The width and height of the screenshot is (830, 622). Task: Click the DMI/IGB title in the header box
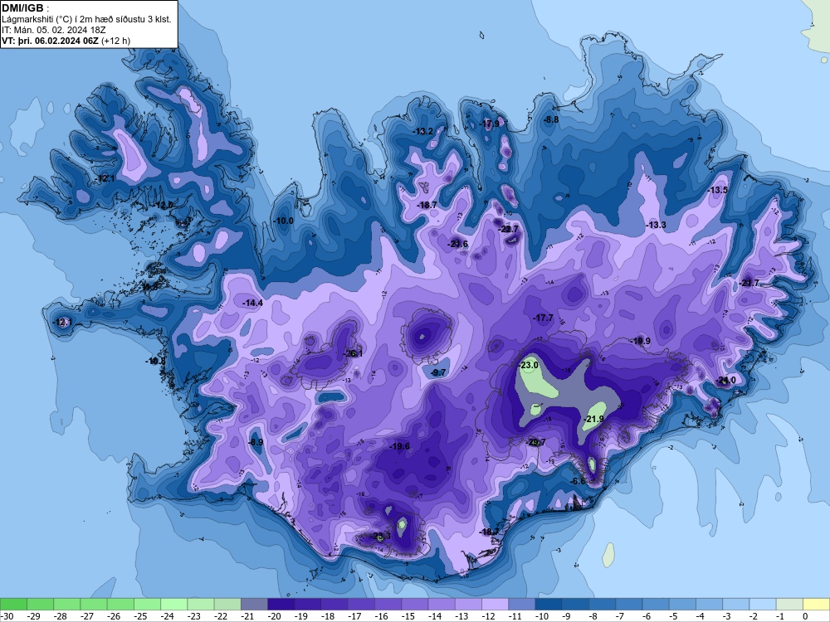tap(22, 8)
